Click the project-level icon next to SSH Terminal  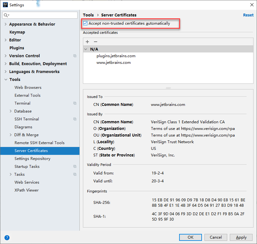75,119
